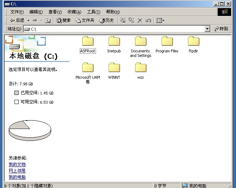Go back with the 后退 button
236x188 pixels.
[17, 20]
